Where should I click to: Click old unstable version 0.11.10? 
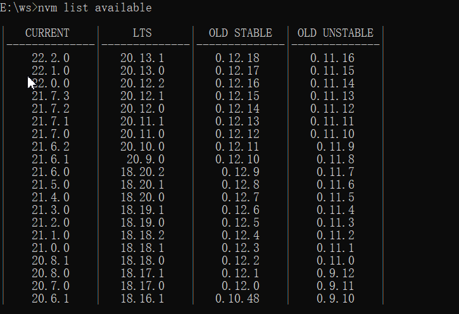pos(332,134)
